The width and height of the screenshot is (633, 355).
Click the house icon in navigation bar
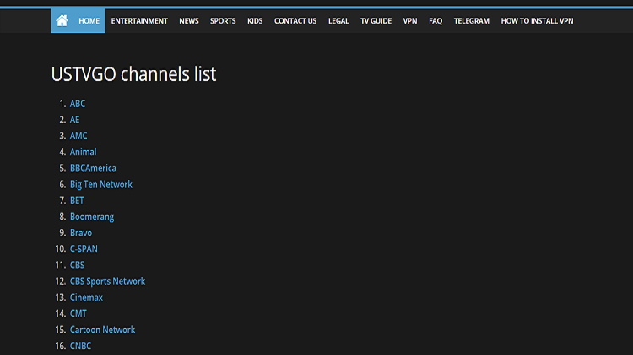[62, 20]
